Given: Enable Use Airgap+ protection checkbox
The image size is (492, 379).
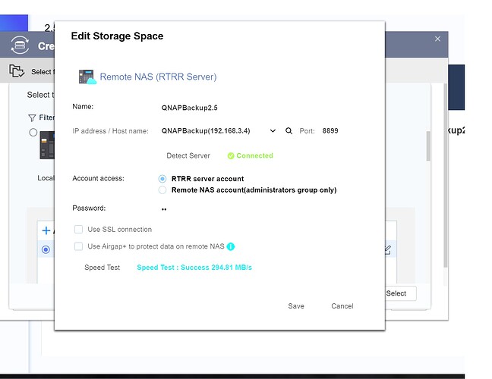Looking at the screenshot, I should coord(78,246).
